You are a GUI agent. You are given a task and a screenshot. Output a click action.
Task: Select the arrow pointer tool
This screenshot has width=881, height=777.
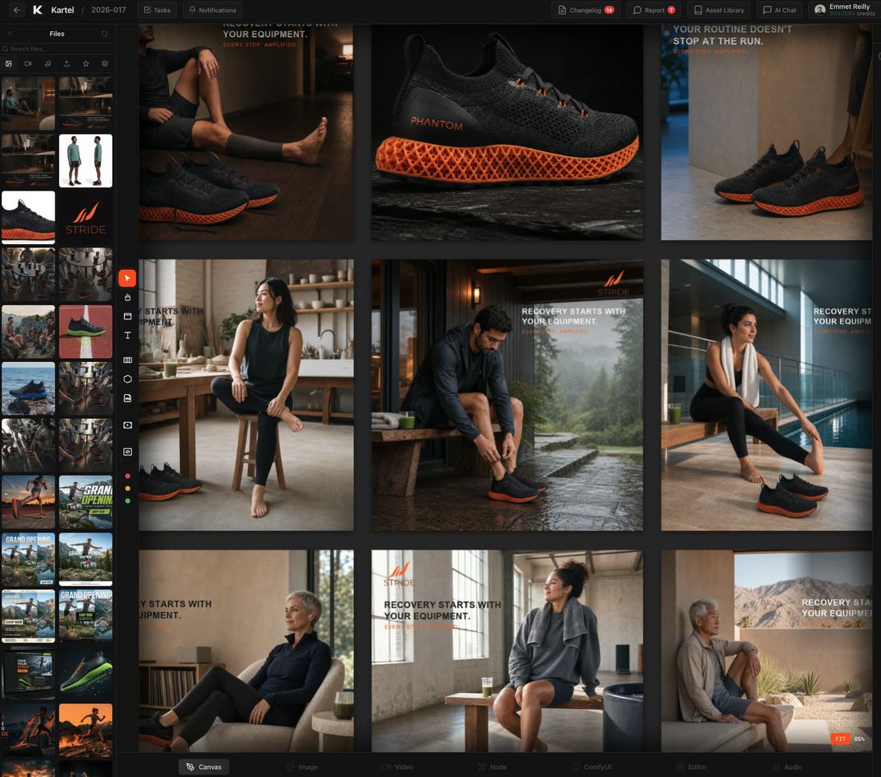tap(127, 278)
